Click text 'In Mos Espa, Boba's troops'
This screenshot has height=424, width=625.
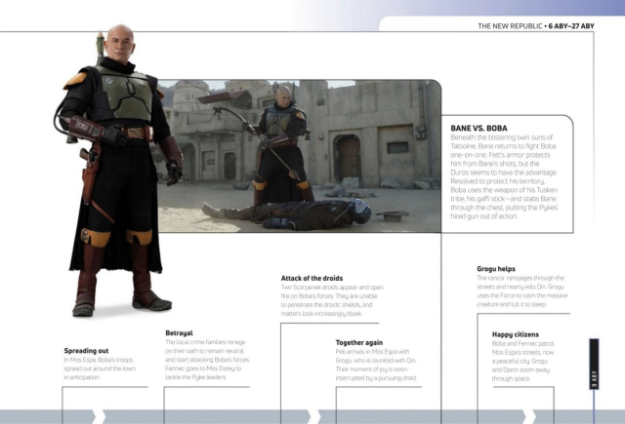pos(99,360)
